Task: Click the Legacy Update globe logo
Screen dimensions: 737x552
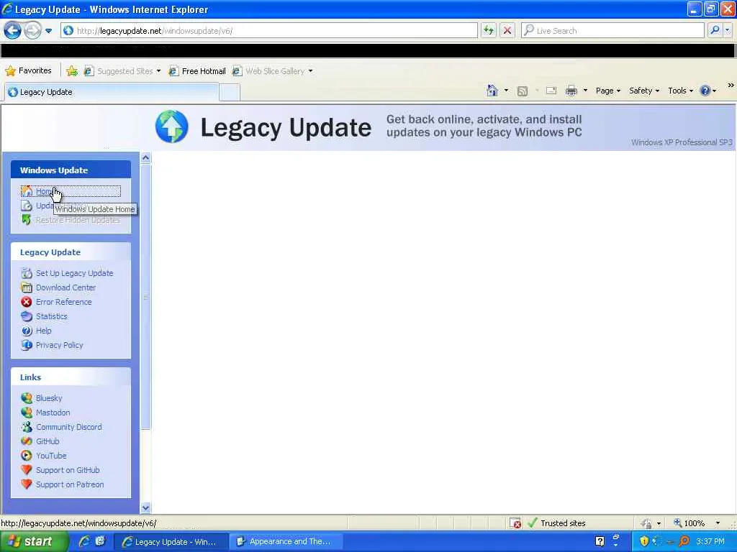Action: pos(172,126)
